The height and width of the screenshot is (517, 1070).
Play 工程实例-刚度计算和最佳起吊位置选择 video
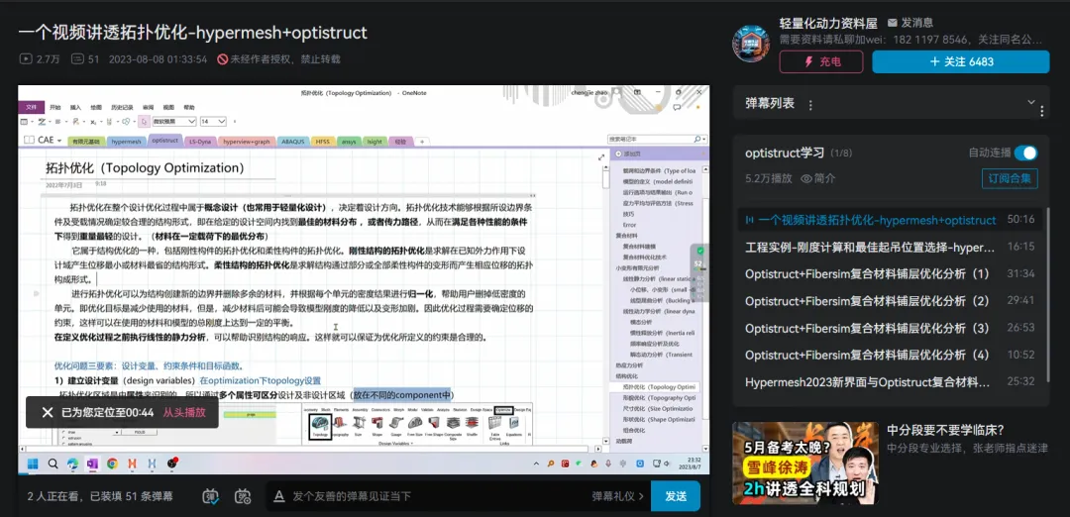pyautogui.click(x=891, y=247)
